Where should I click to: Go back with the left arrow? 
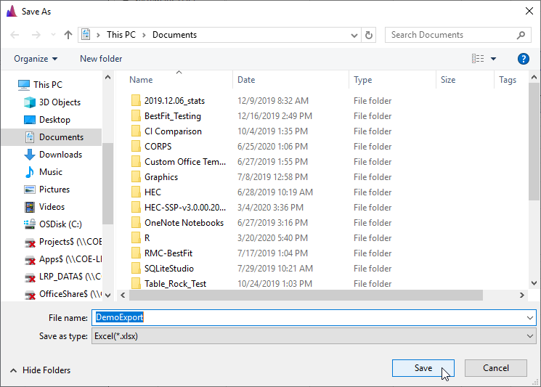[x=15, y=35]
